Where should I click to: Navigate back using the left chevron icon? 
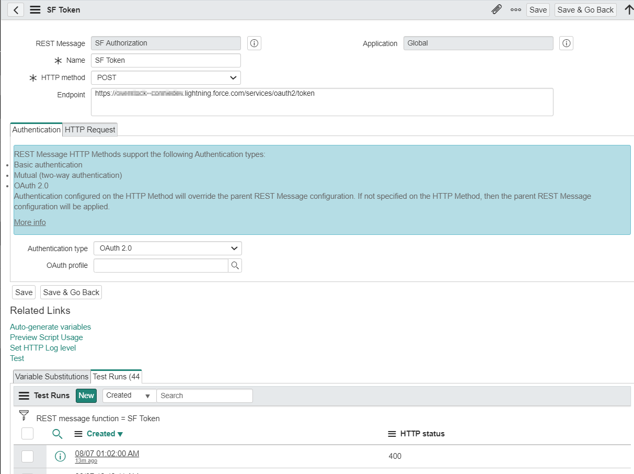click(15, 9)
